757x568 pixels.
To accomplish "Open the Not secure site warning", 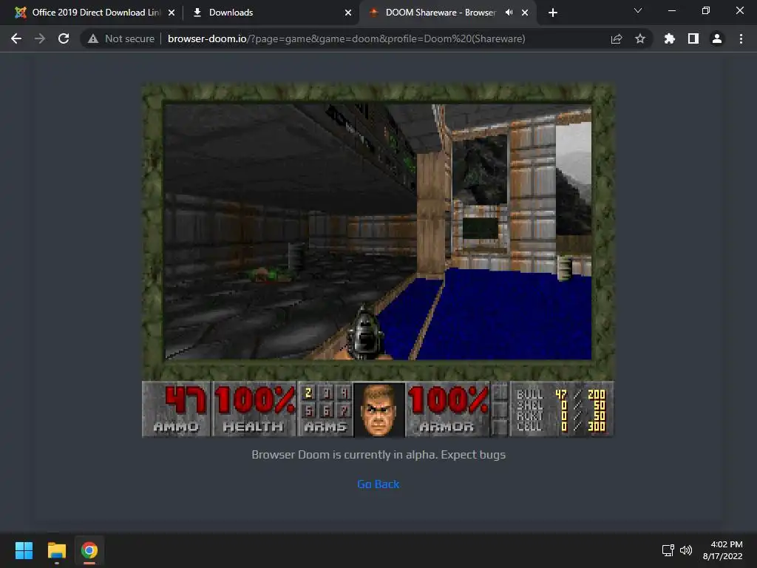I will (121, 38).
